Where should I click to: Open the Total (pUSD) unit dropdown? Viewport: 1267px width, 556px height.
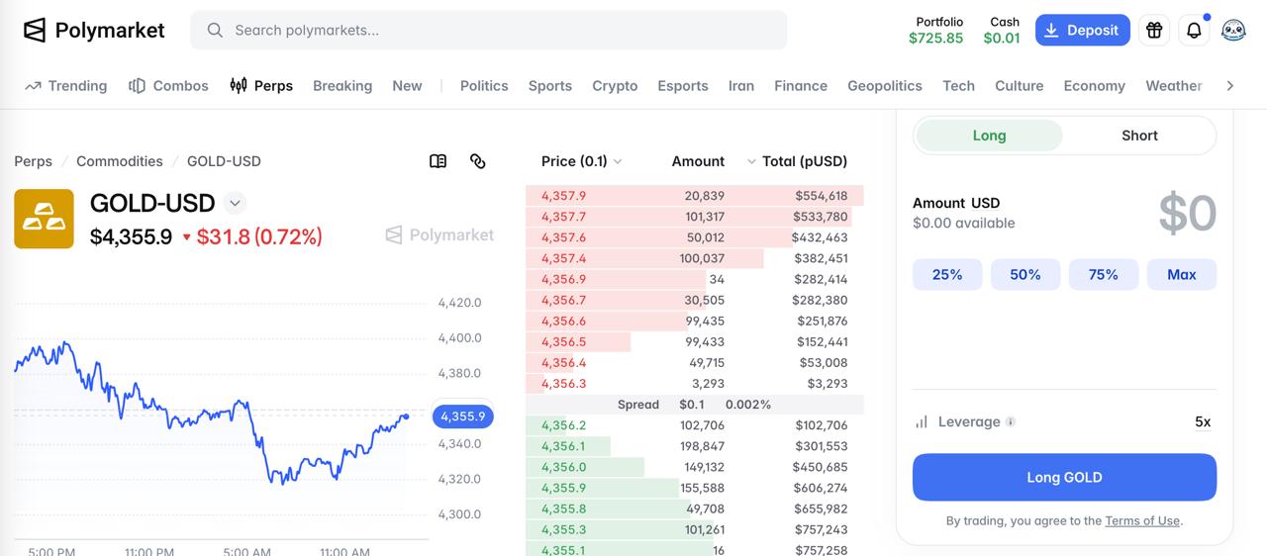[x=798, y=161]
